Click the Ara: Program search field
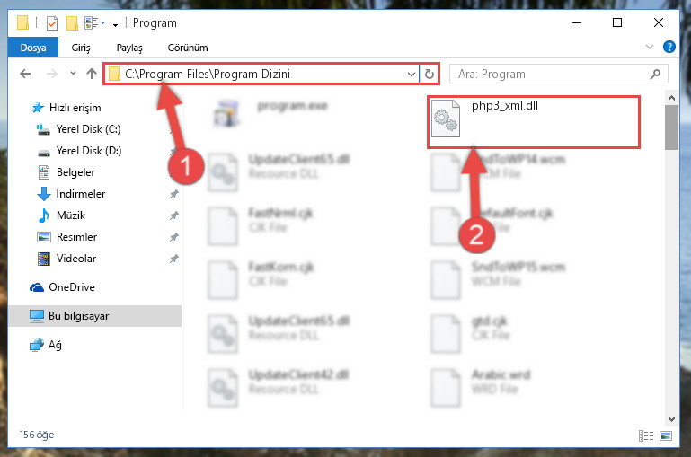This screenshot has height=457, width=691. click(x=551, y=74)
